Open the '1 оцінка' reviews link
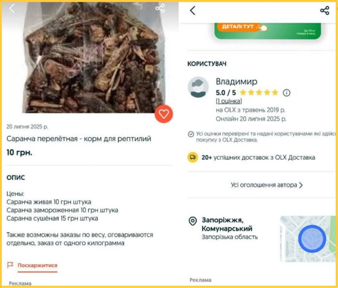 [229, 101]
